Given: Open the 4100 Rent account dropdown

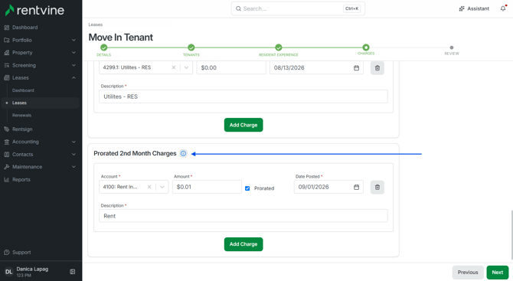Looking at the screenshot, I should [162, 187].
